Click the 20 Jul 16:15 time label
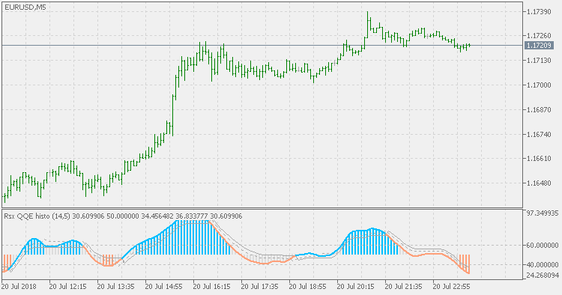The width and height of the screenshot is (562, 295). [x=212, y=287]
